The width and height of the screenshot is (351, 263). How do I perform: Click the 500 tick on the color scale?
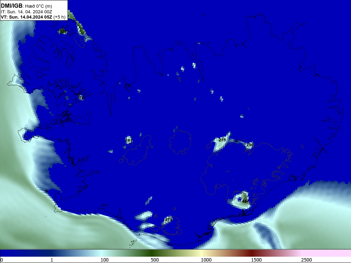point(155,260)
